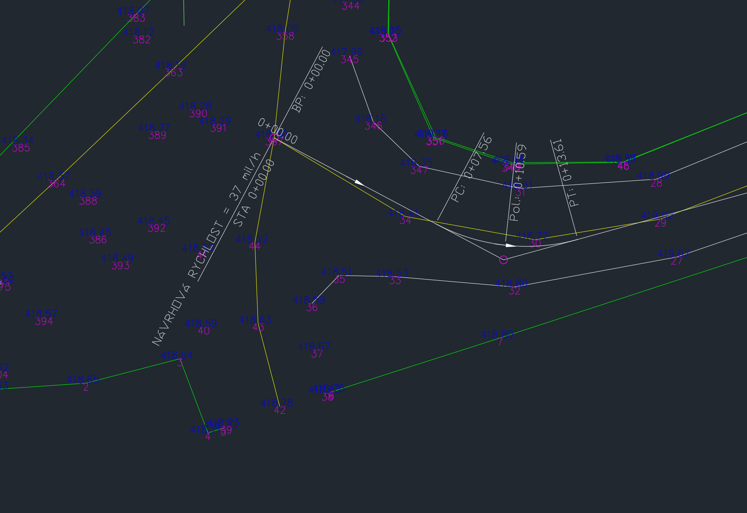
Task: Select the NáVRHOVá RYCHLOST design speed text
Action: (x=206, y=249)
